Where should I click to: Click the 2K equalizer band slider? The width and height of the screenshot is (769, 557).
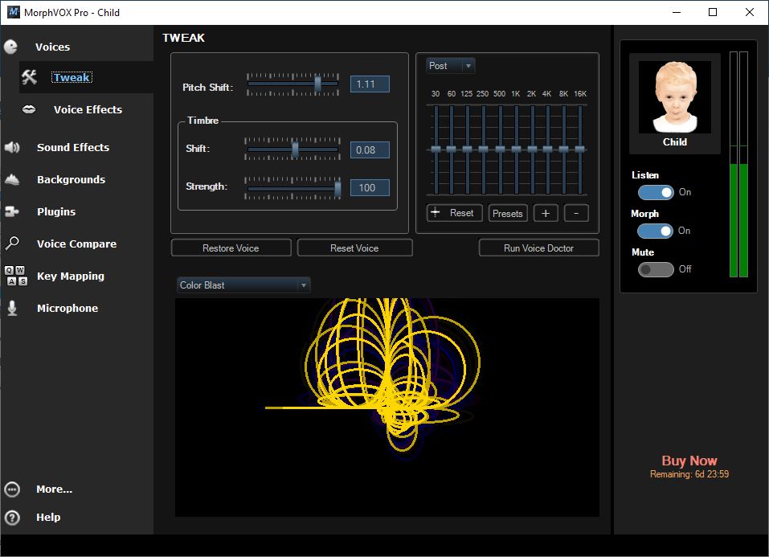(532, 149)
